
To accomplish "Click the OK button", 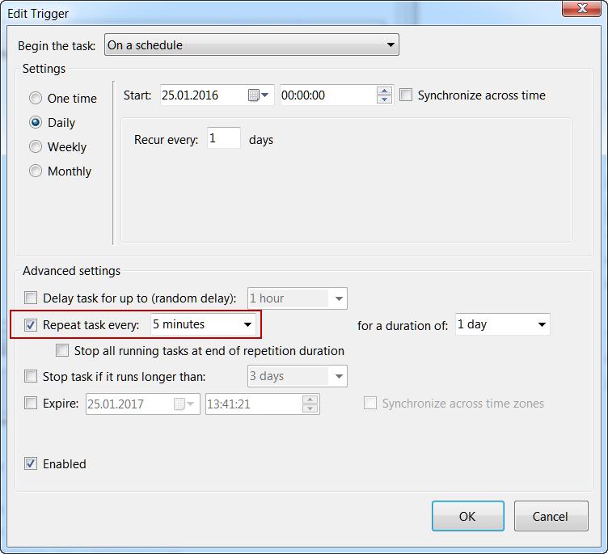I will 467,516.
